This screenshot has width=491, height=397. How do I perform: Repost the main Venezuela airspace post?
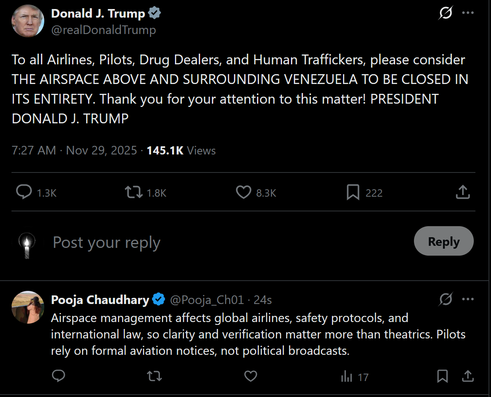tap(133, 192)
